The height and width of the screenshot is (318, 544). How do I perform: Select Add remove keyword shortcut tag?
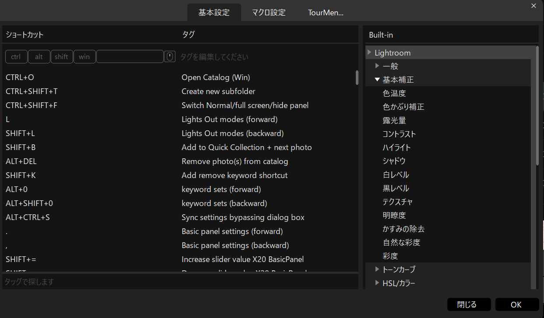pos(235,175)
